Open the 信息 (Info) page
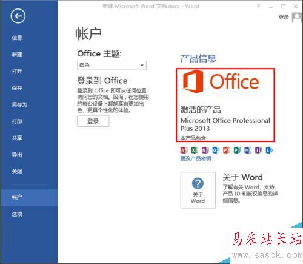Image resolution: width=303 pixels, height=264 pixels. (17, 38)
